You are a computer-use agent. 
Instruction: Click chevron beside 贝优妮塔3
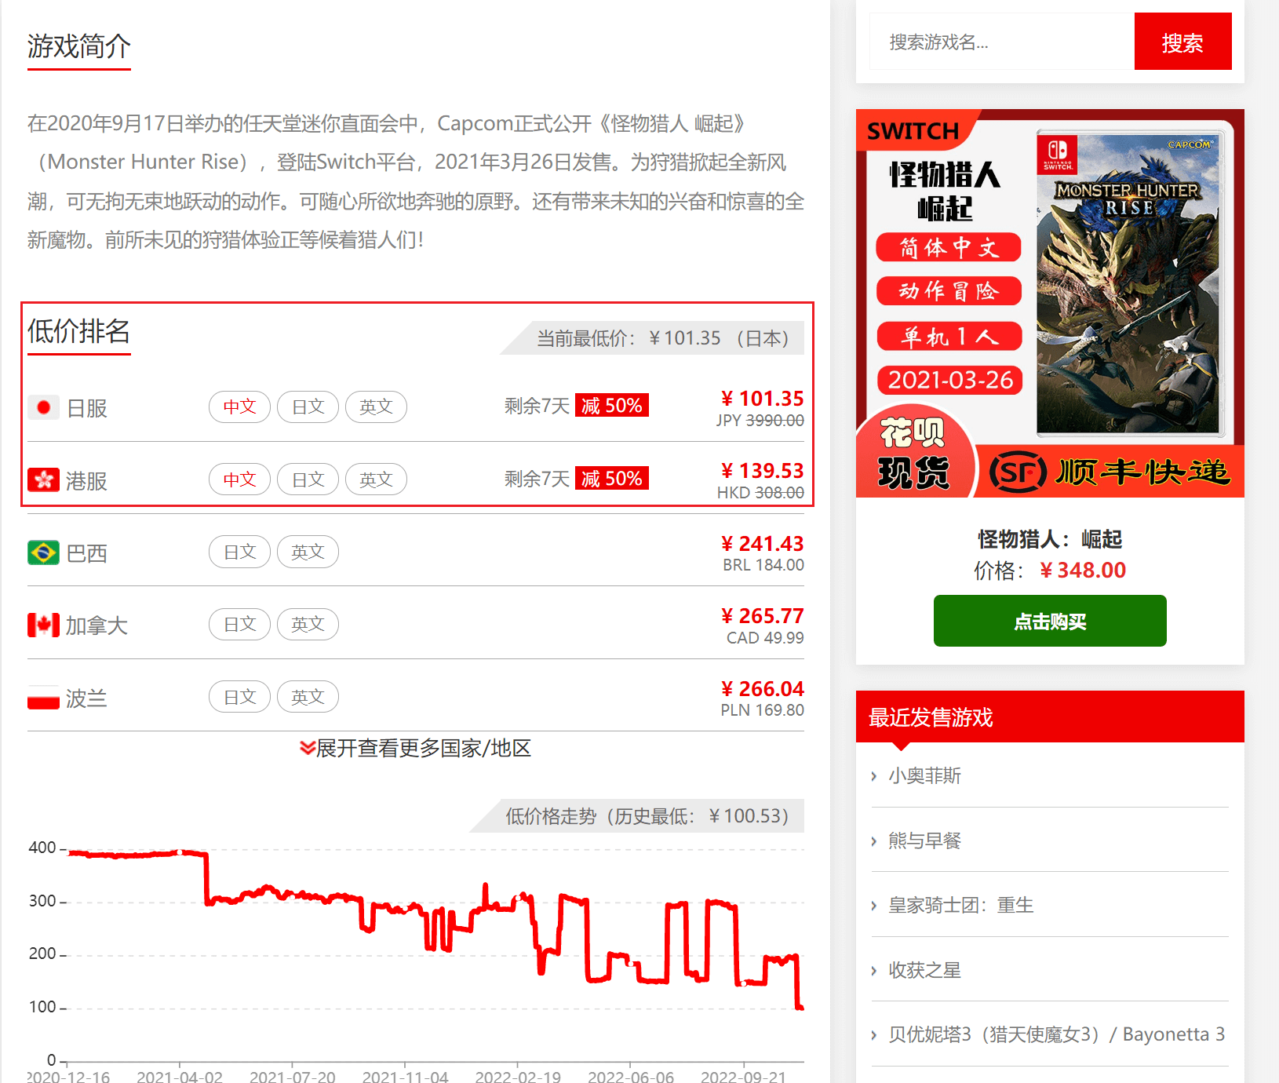(874, 1035)
